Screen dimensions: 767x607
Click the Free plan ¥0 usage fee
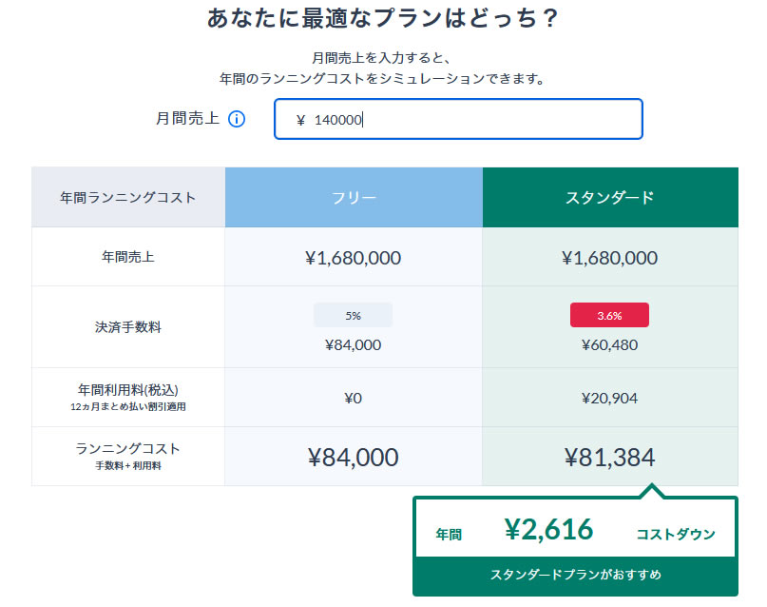click(x=354, y=398)
